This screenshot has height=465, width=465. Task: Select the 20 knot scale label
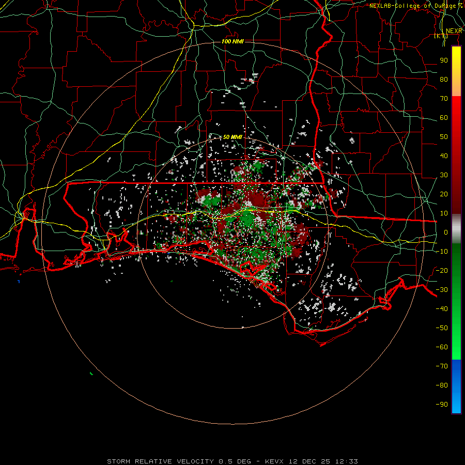click(x=444, y=194)
